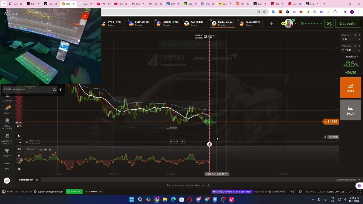Click the 95.7000 price alert bell
Viewport: 363px width, 204px height.
point(325,137)
